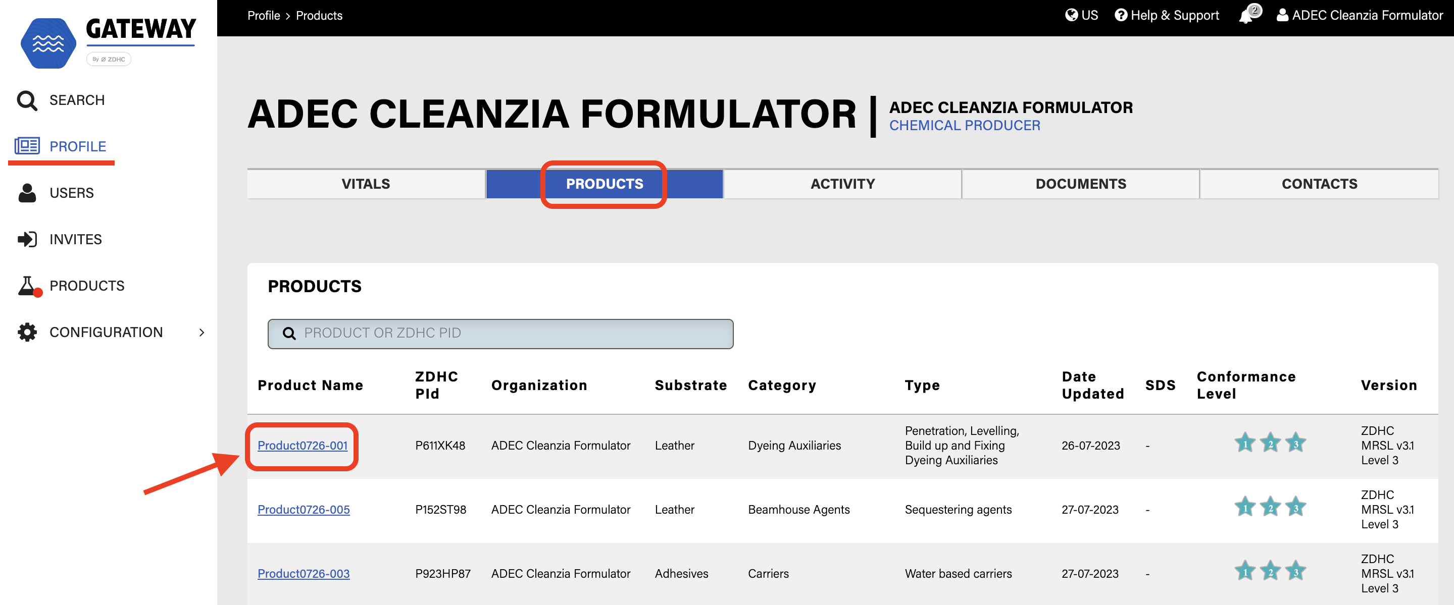Click the Chemical Producer label

pos(964,125)
